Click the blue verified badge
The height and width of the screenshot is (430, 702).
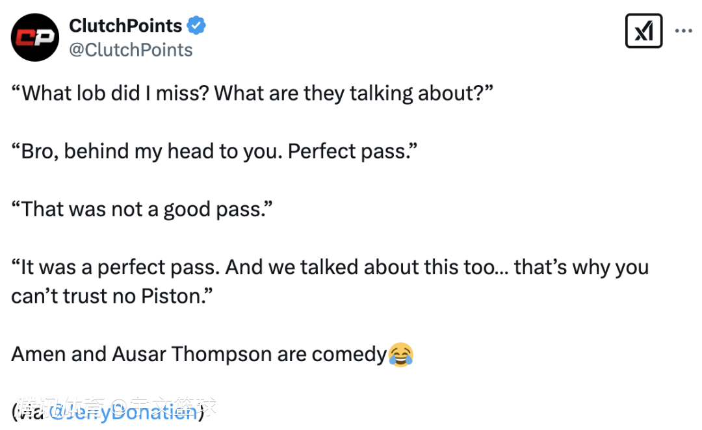click(x=196, y=26)
